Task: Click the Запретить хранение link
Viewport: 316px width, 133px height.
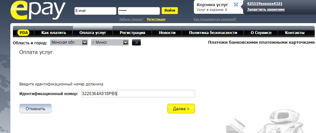Action: pyautogui.click(x=266, y=9)
